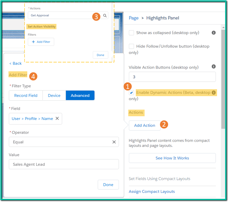Open the Operator dropdown showing Equal
Image resolution: width=228 pixels, height=202 pixels.
point(60,142)
